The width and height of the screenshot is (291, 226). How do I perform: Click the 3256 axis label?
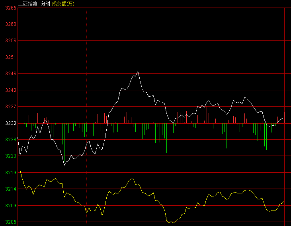point(11,41)
